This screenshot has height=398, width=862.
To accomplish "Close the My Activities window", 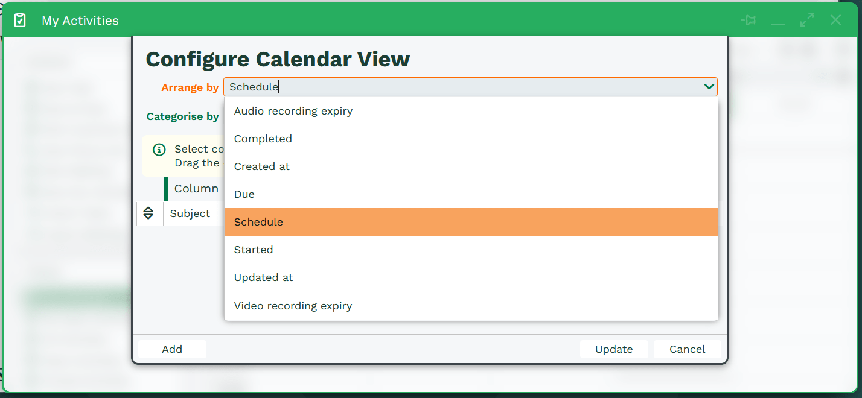I will (835, 21).
